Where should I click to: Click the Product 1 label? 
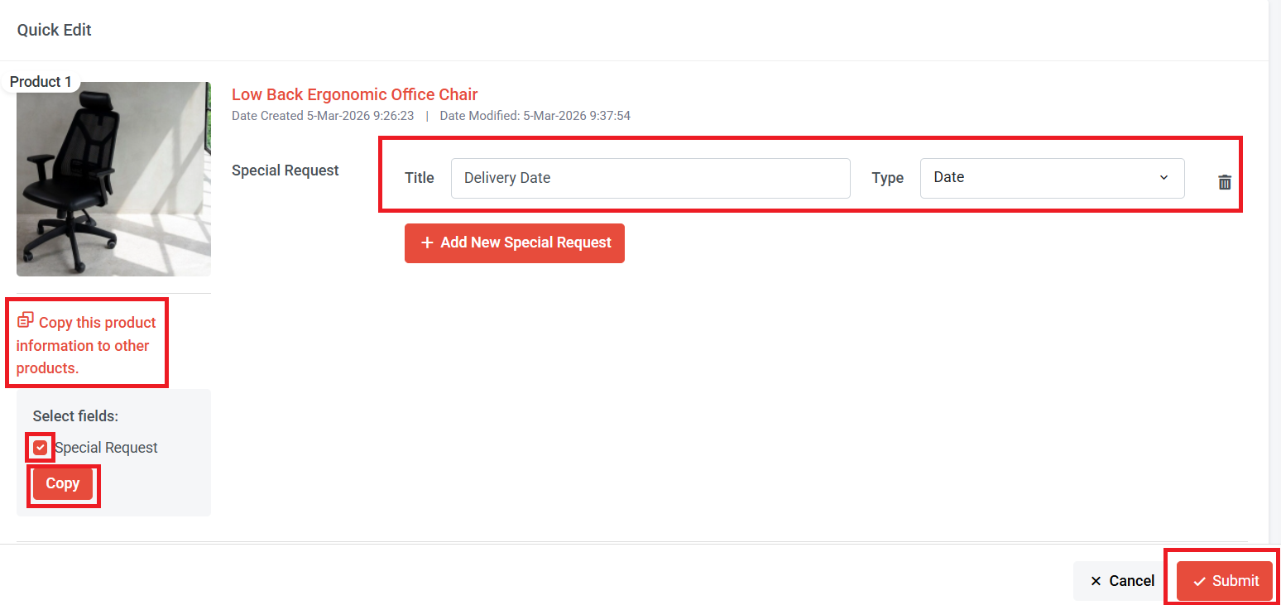(x=40, y=81)
